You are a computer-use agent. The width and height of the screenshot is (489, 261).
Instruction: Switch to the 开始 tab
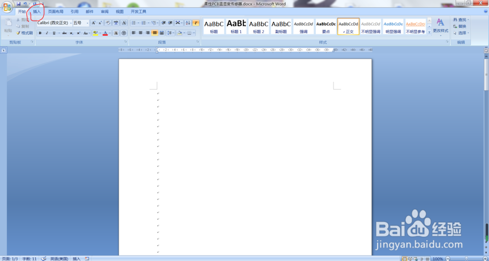tap(22, 12)
